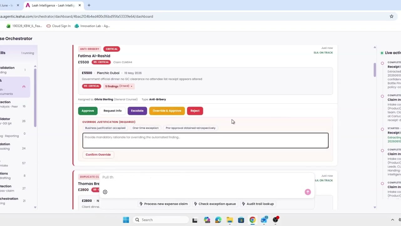Open the Windows Start menu
Viewport: 401px width, 226px height.
(x=126, y=220)
